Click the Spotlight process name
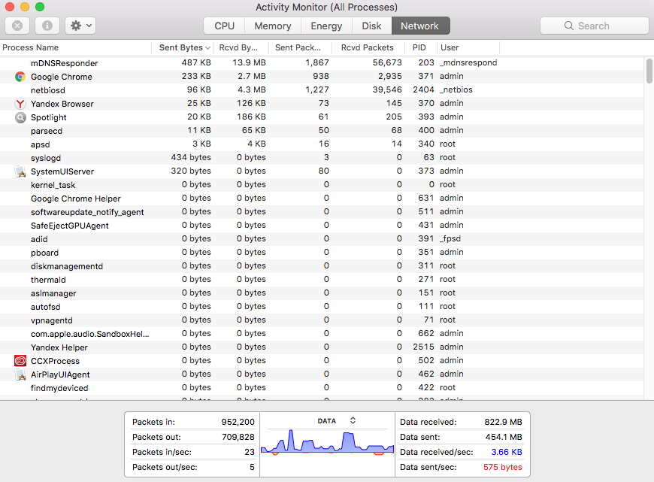654x482 pixels. (x=48, y=118)
